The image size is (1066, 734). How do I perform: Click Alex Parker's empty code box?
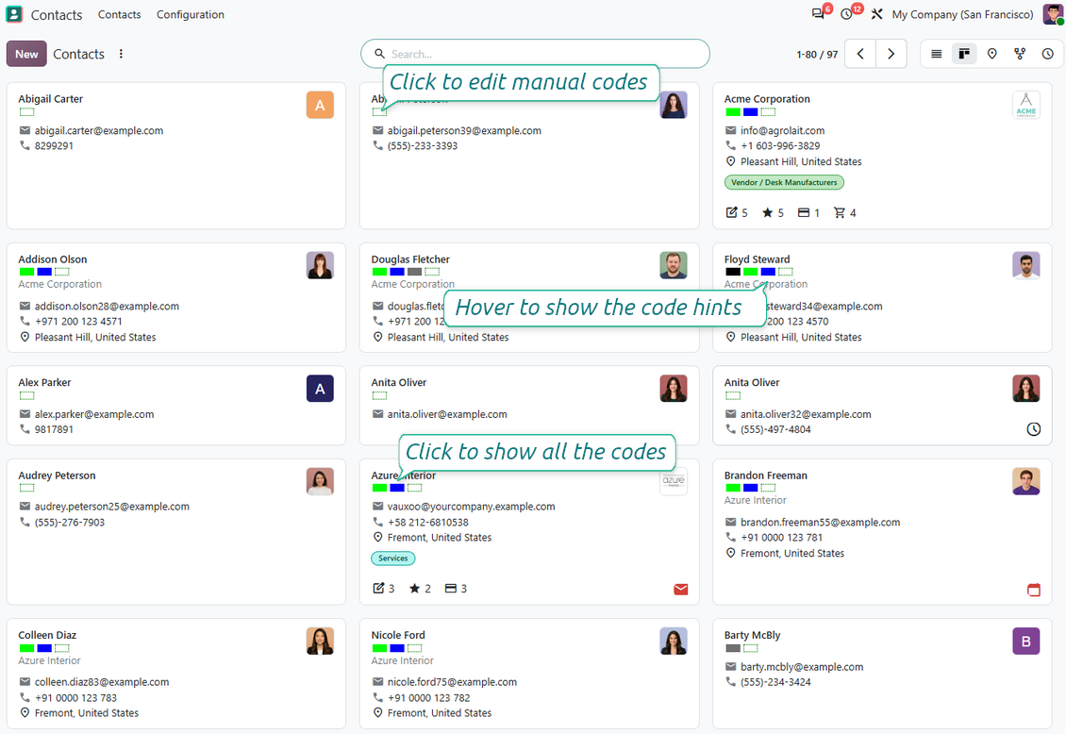pyautogui.click(x=27, y=395)
